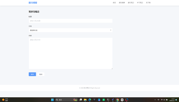The height and width of the screenshot is (102, 179).
Task: Open the dark owl-like app icon on the taskbar
Action: point(94,100)
